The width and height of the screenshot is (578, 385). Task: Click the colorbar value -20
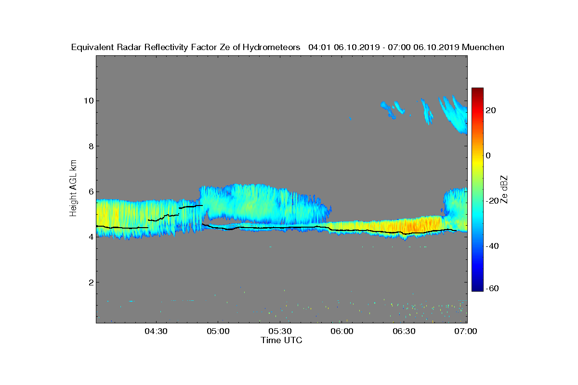(493, 201)
